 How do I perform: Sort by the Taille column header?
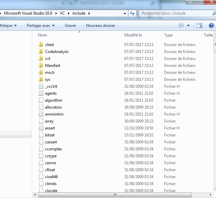[208, 35]
